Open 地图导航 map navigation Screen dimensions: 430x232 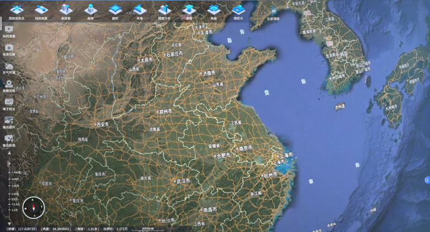9,84
